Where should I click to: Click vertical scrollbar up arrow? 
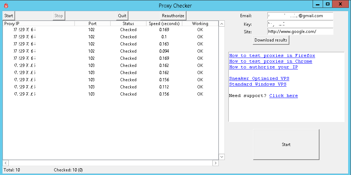(x=222, y=24)
